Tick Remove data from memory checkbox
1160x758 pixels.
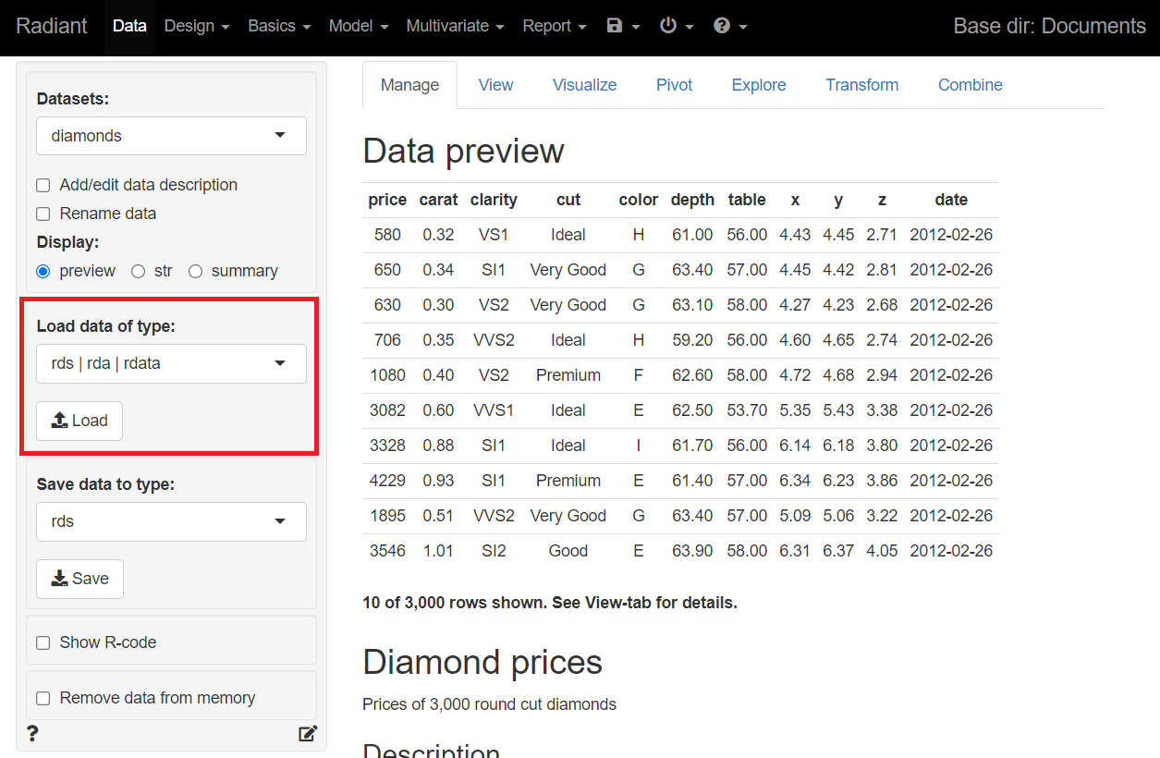[43, 699]
